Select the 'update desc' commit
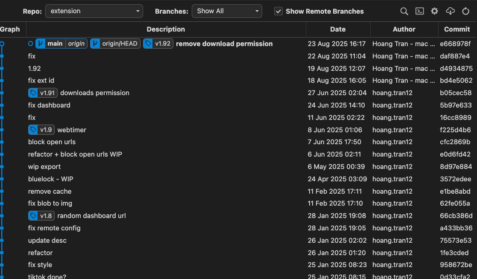 tap(47, 241)
